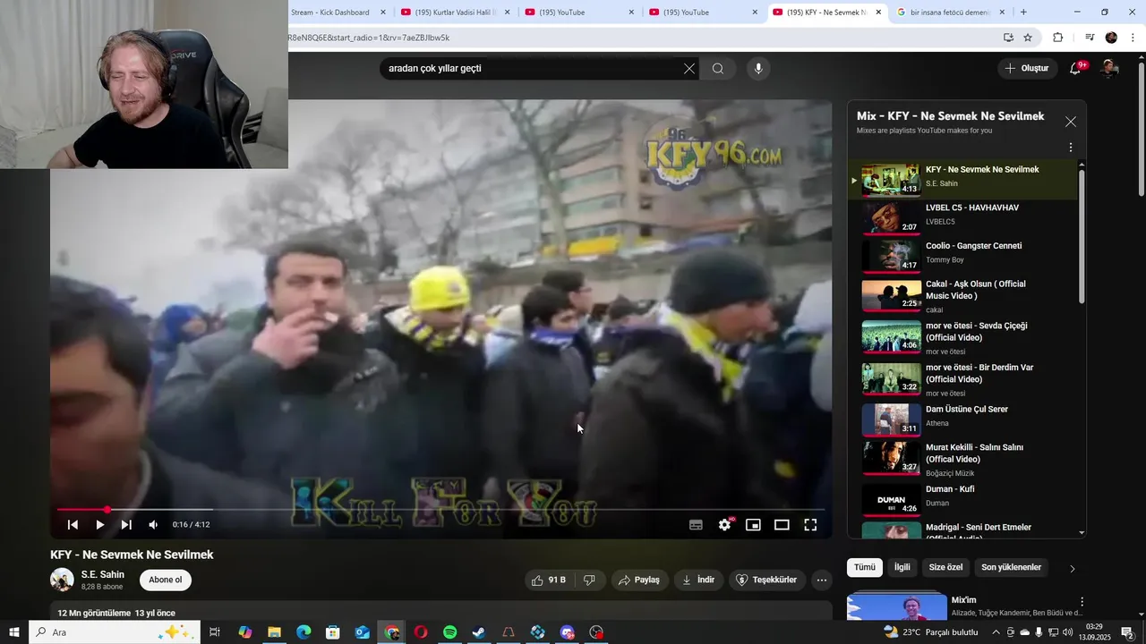The image size is (1146, 644).
Task: Switch to miniplayer mode
Action: tap(753, 525)
